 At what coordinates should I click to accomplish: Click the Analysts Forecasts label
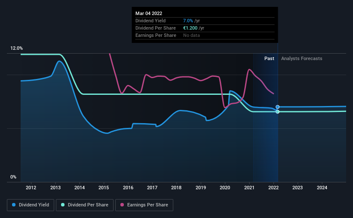click(x=302, y=58)
